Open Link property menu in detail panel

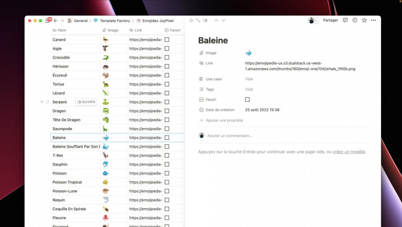click(x=206, y=63)
